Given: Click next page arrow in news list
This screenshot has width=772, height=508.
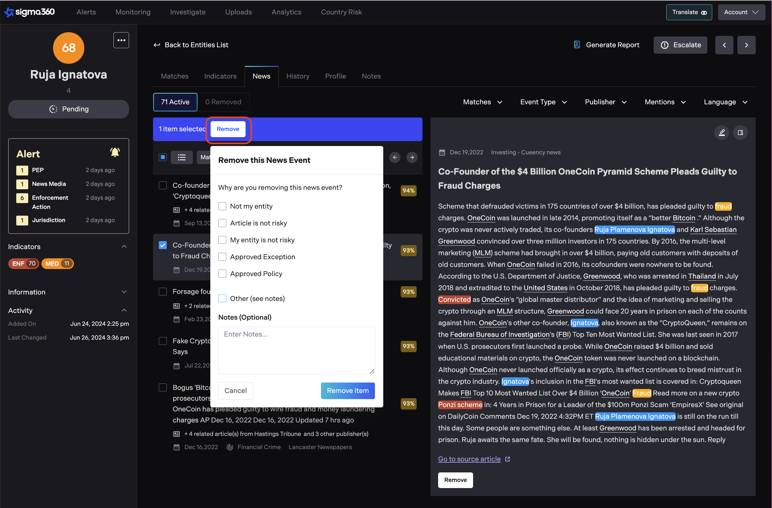Looking at the screenshot, I should pos(412,157).
